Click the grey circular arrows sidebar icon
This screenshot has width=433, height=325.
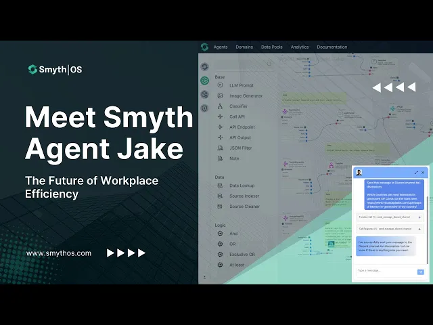coord(204,66)
